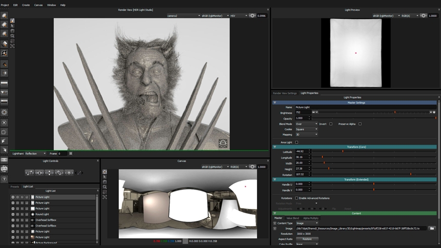Toggle the small icon left of Image label

coord(275,229)
